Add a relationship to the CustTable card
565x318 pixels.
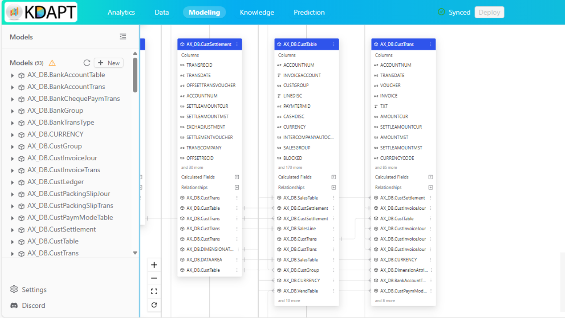[x=334, y=188]
